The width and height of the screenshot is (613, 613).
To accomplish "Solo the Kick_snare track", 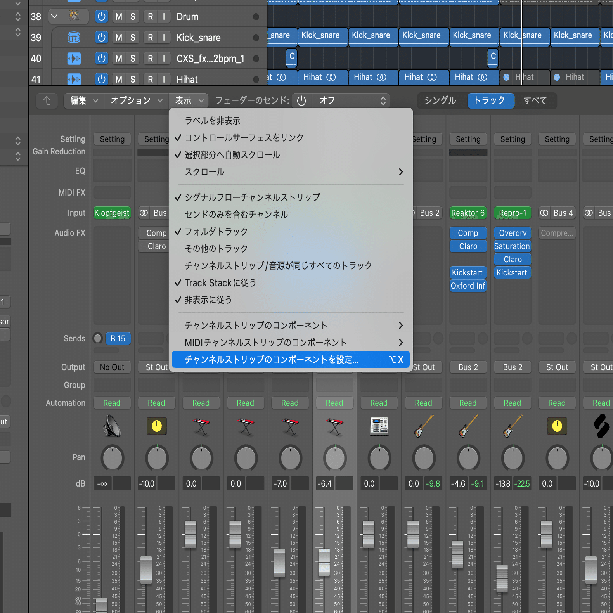I will click(133, 37).
